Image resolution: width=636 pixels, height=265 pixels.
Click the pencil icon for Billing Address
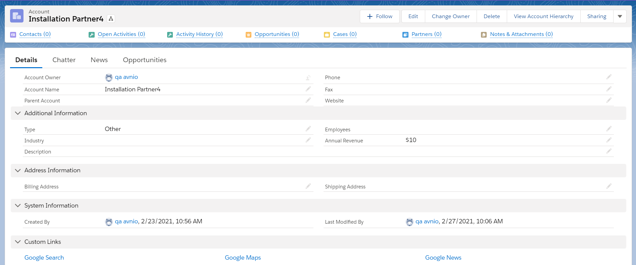pyautogui.click(x=308, y=186)
